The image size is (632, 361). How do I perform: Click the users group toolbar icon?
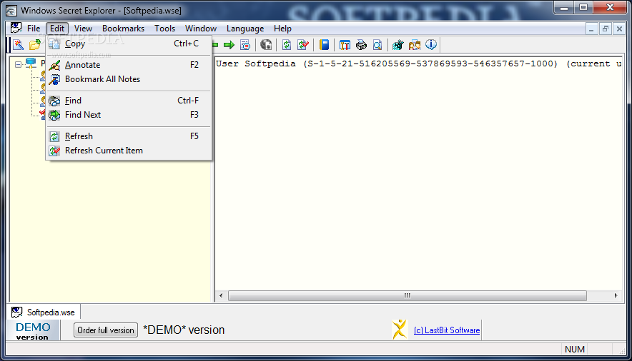(415, 45)
